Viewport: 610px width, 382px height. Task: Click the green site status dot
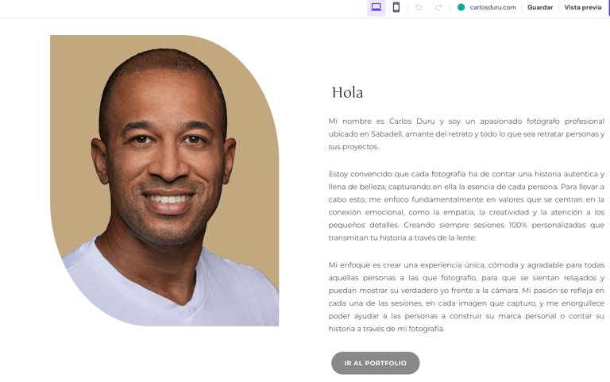(461, 7)
